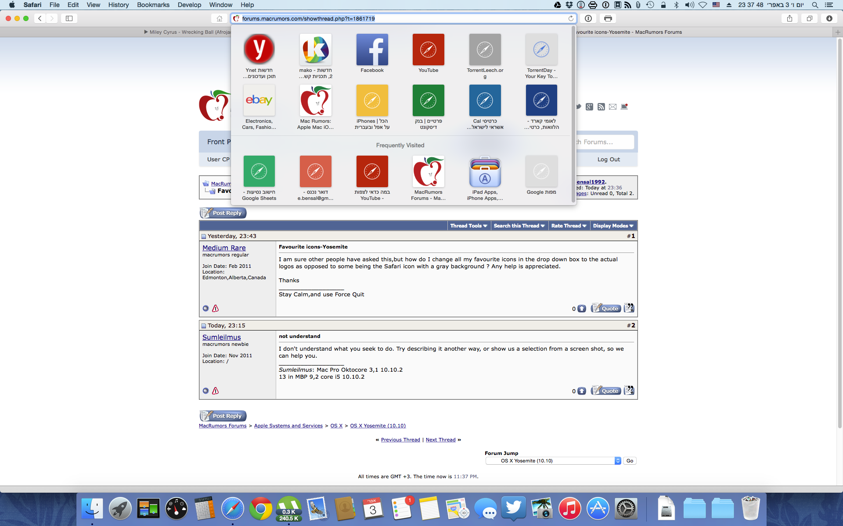Image resolution: width=843 pixels, height=526 pixels.
Task: Open Search this Thread dropdown
Action: 519,226
